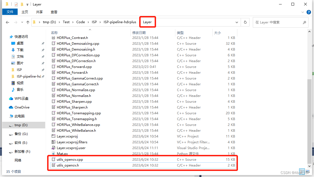
Task: Click the Back navigation arrow
Action: (7, 22)
